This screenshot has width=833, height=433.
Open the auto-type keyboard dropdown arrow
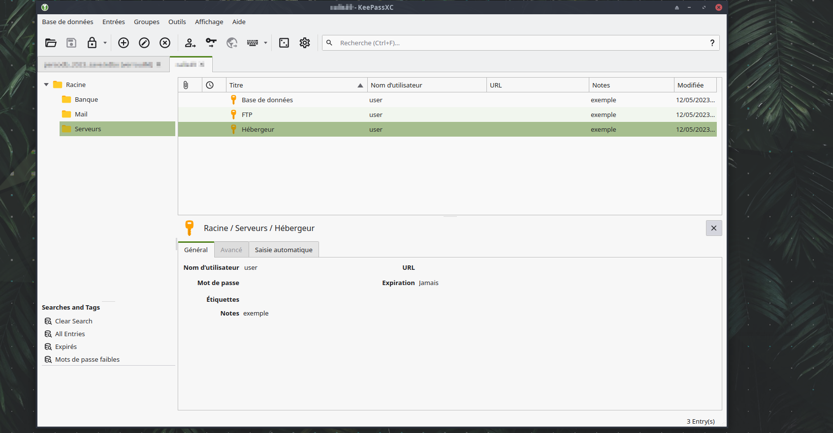point(265,43)
